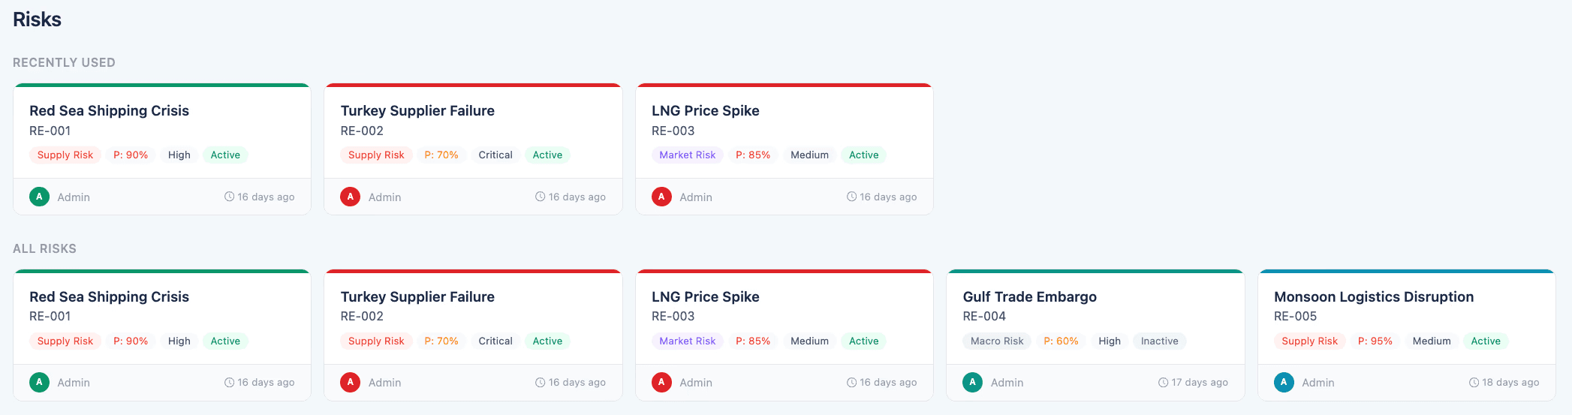Click LNG Price Spike avatar under Recently Used

click(661, 197)
